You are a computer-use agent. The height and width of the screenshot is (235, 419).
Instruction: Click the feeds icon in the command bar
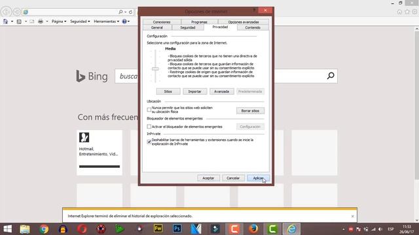[x=19, y=22]
